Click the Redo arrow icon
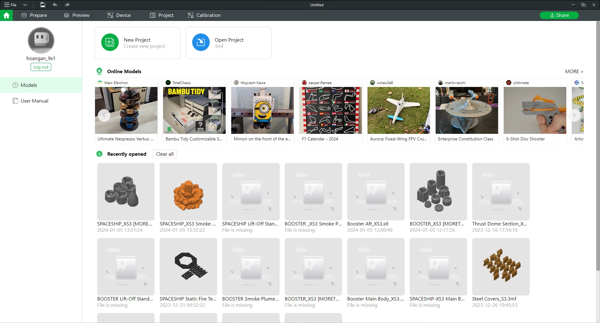Screen dimensions: 600x323 pyautogui.click(x=67, y=5)
